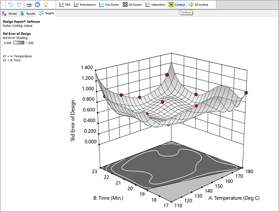This screenshot has width=279, height=212.
Task: Click the Std Error of Design axis title
Action: pos(73,120)
